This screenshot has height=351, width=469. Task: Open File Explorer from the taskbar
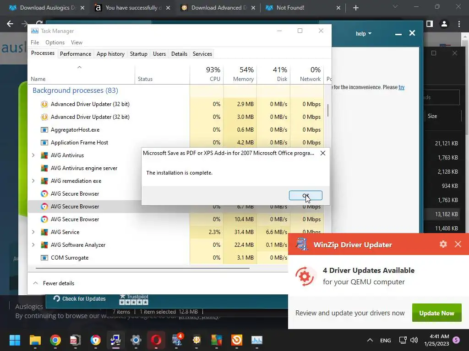click(x=35, y=340)
